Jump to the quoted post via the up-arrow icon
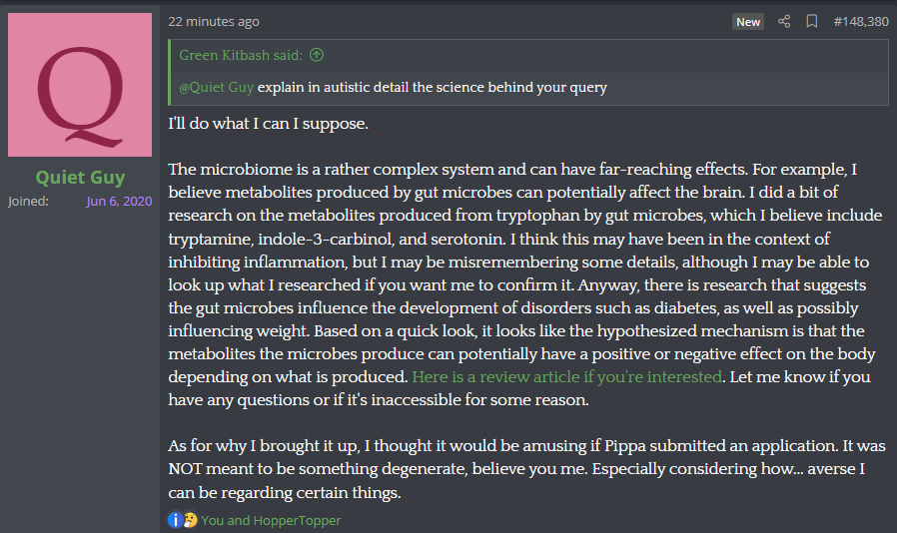The image size is (897, 533). coord(317,55)
